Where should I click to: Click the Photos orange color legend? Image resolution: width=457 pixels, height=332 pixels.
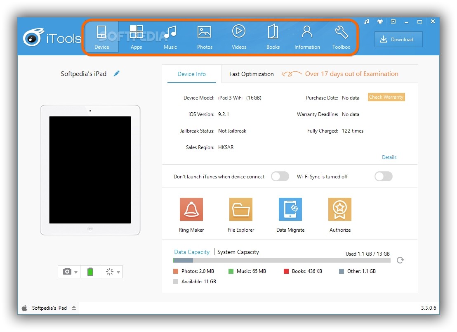[175, 271]
